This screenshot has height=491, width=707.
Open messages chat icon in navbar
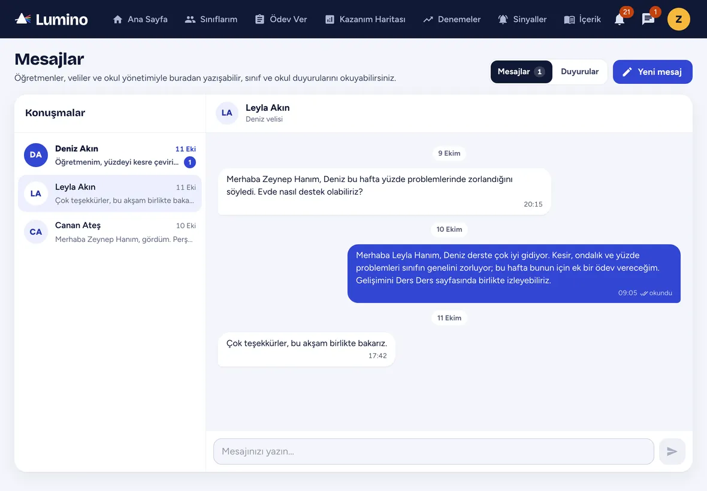tap(648, 19)
